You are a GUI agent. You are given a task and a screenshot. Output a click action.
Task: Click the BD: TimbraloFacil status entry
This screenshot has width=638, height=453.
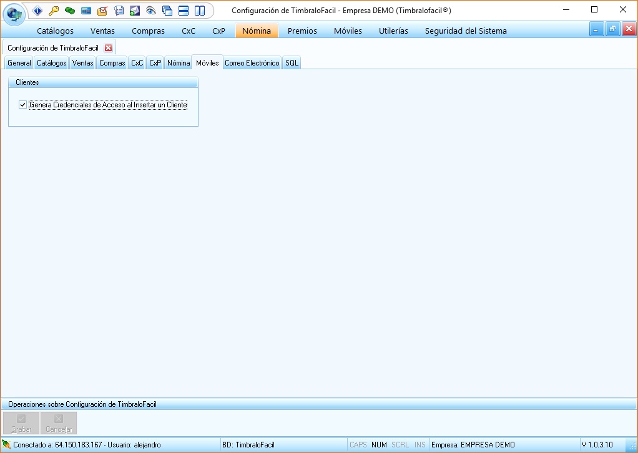pos(248,445)
